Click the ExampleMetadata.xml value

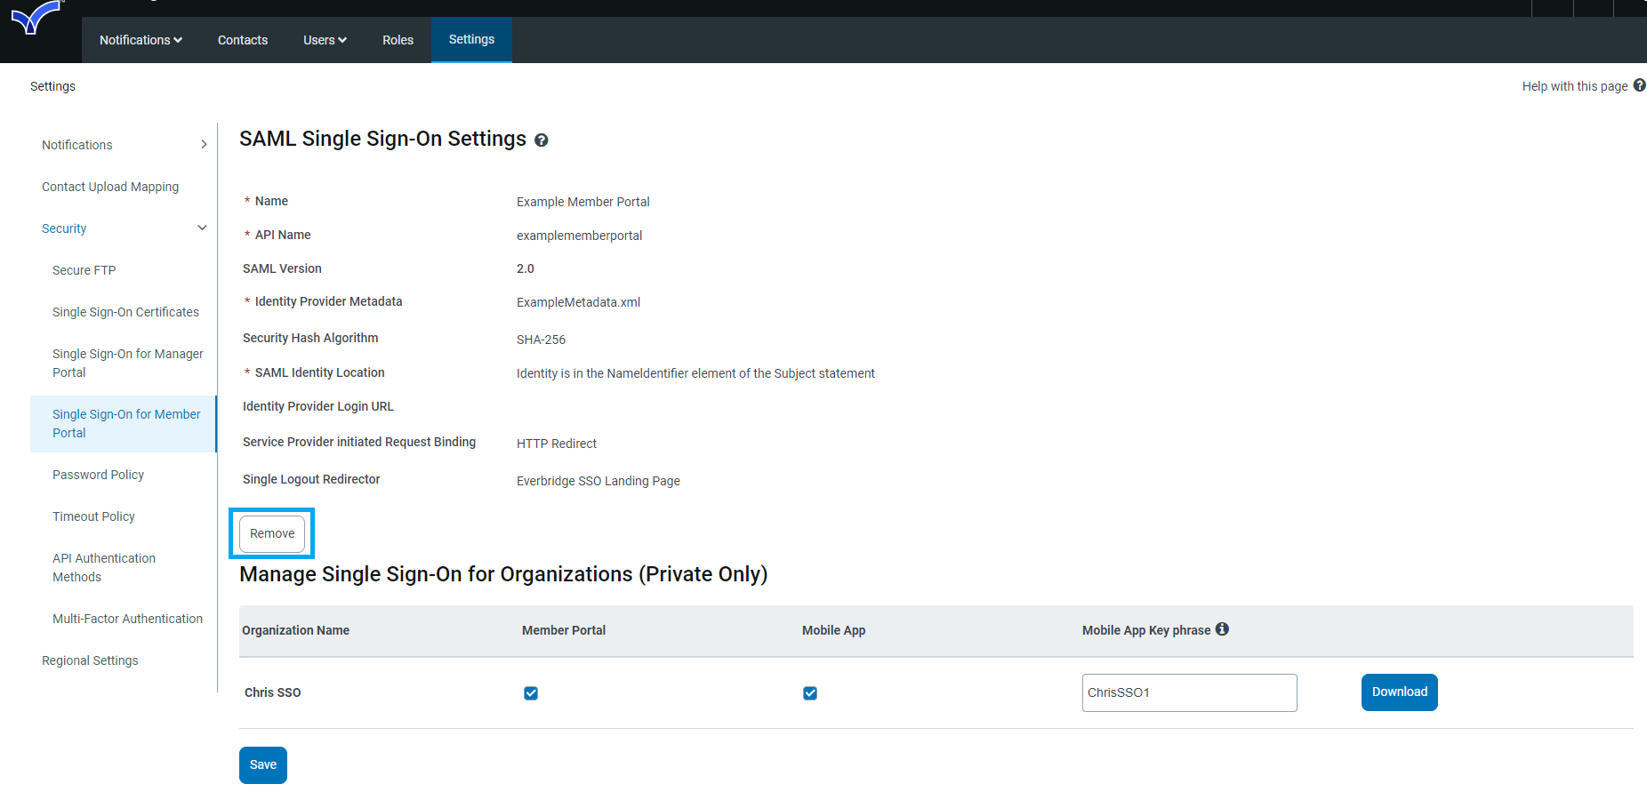(578, 302)
